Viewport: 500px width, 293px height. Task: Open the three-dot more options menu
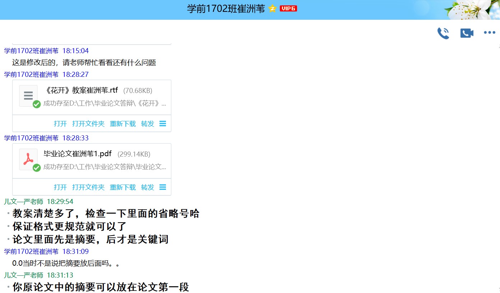tap(489, 33)
